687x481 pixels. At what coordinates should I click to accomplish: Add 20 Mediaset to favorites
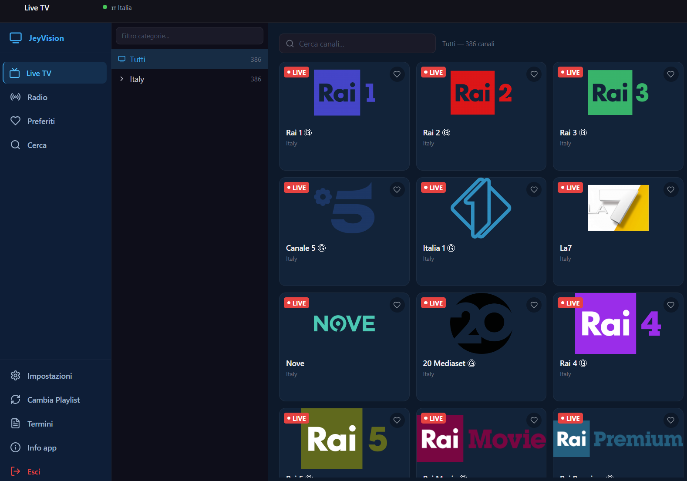click(x=534, y=305)
